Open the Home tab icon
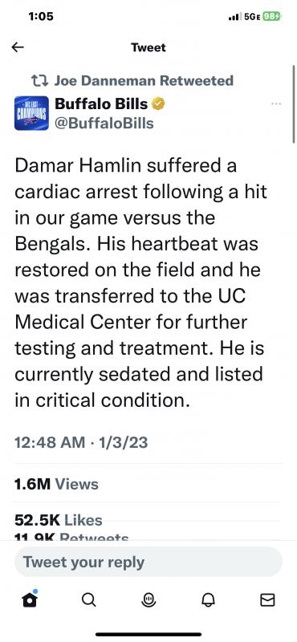This screenshot has width=297, height=642. tap(30, 599)
